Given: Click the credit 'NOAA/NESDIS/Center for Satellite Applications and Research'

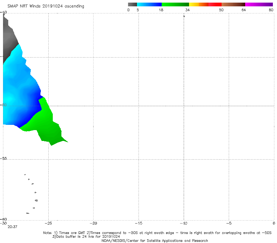Looking at the screenshot, I should pos(155,240).
